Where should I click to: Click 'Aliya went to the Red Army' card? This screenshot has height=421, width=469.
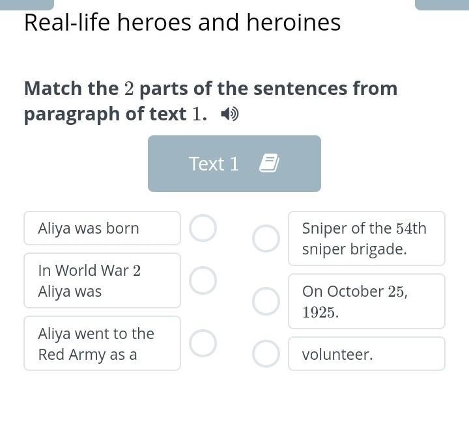click(x=102, y=344)
